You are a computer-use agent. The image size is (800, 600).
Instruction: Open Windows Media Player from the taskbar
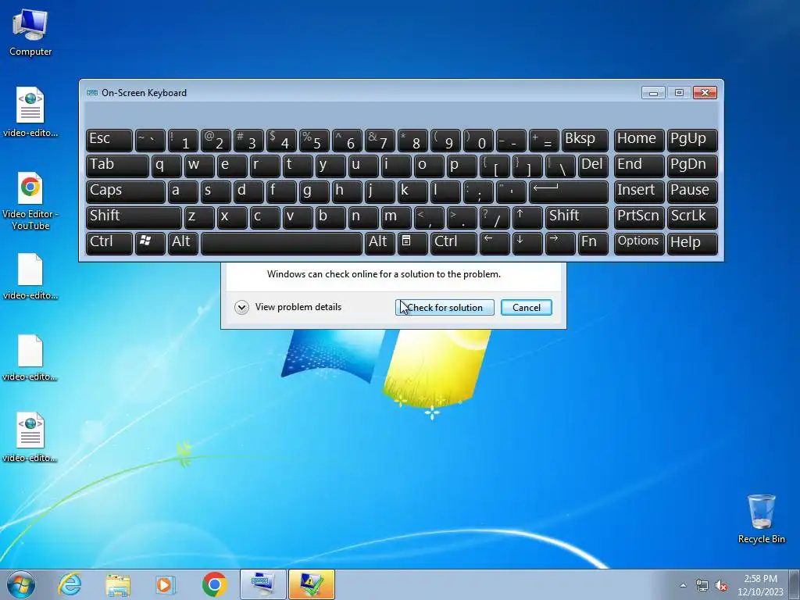(166, 584)
